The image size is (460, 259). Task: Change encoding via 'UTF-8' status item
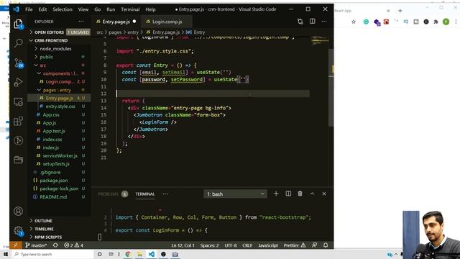(231, 245)
